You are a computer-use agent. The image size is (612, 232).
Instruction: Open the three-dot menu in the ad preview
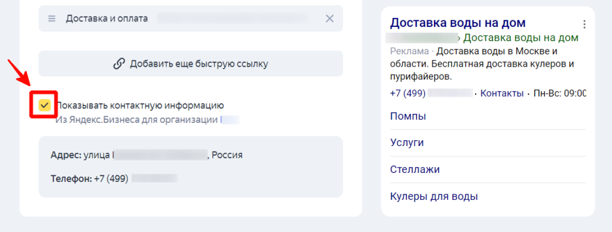point(585,24)
